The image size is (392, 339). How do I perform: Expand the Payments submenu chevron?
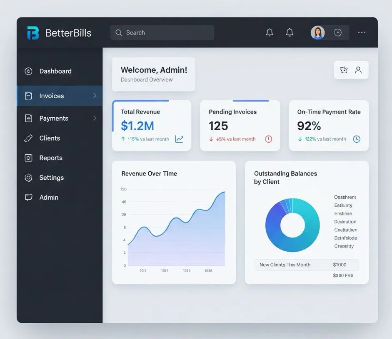[95, 118]
